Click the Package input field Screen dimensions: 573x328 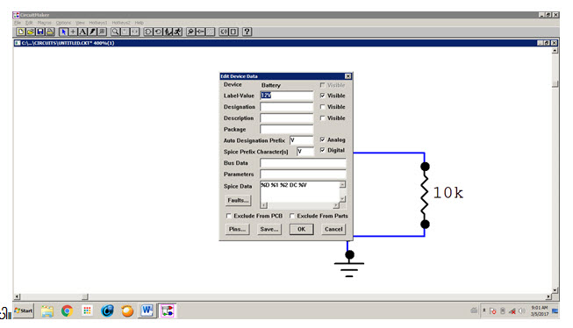(x=287, y=129)
